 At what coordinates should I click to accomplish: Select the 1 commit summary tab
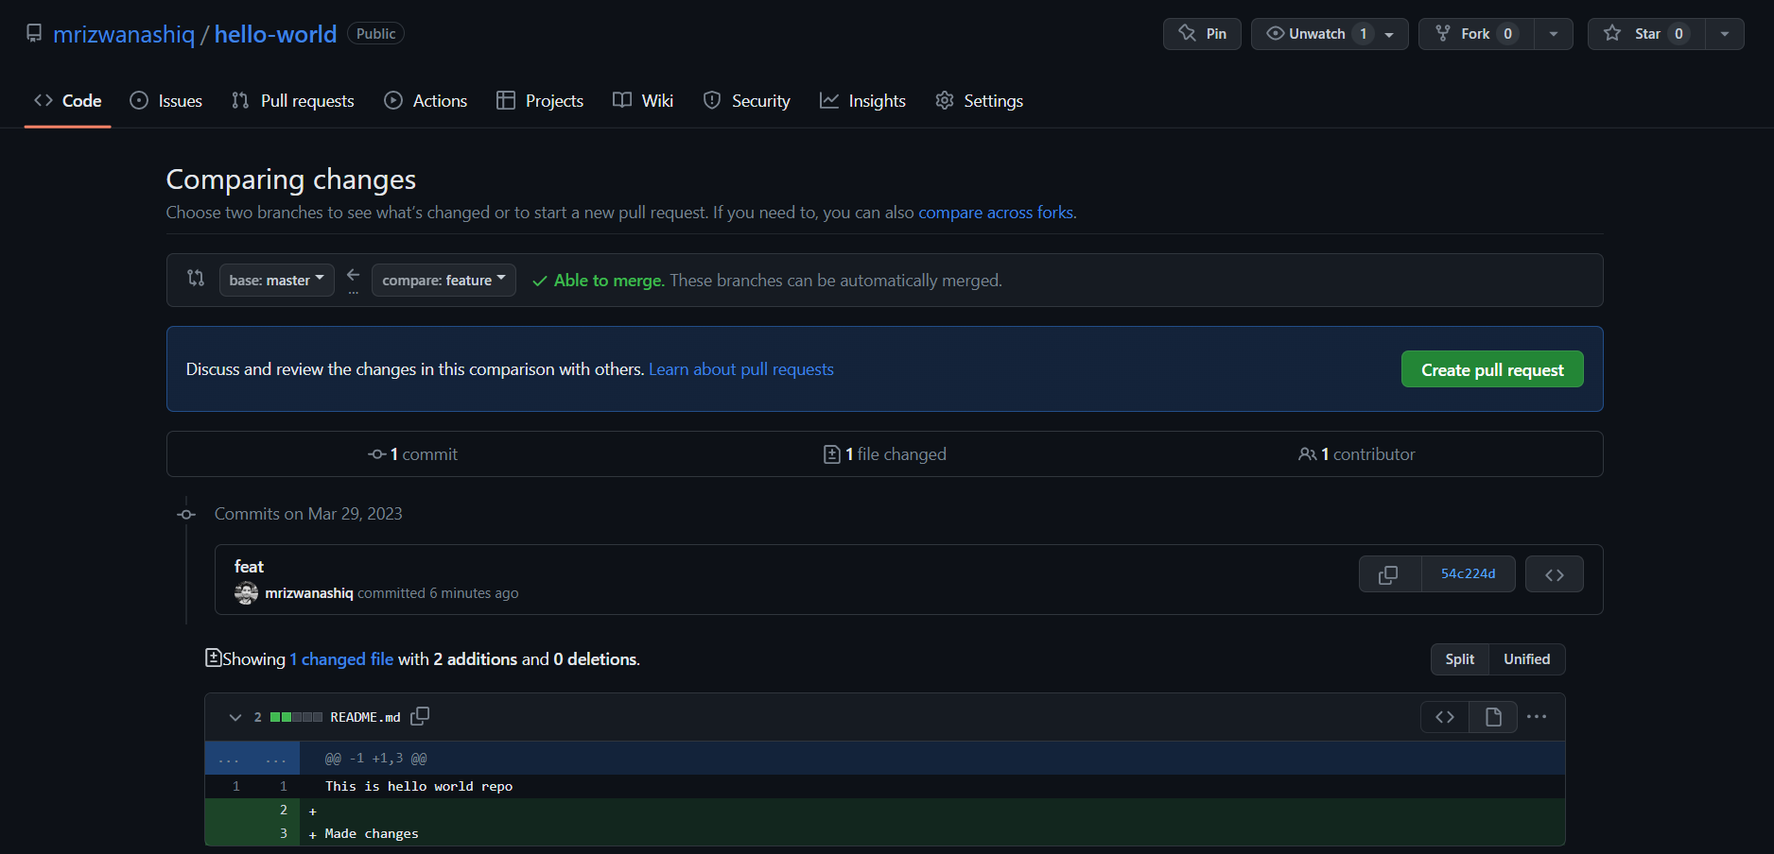412,454
